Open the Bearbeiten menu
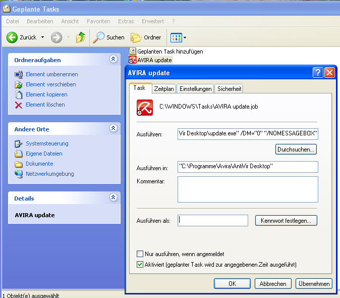Image resolution: width=340 pixels, height=298 pixels. (x=40, y=21)
